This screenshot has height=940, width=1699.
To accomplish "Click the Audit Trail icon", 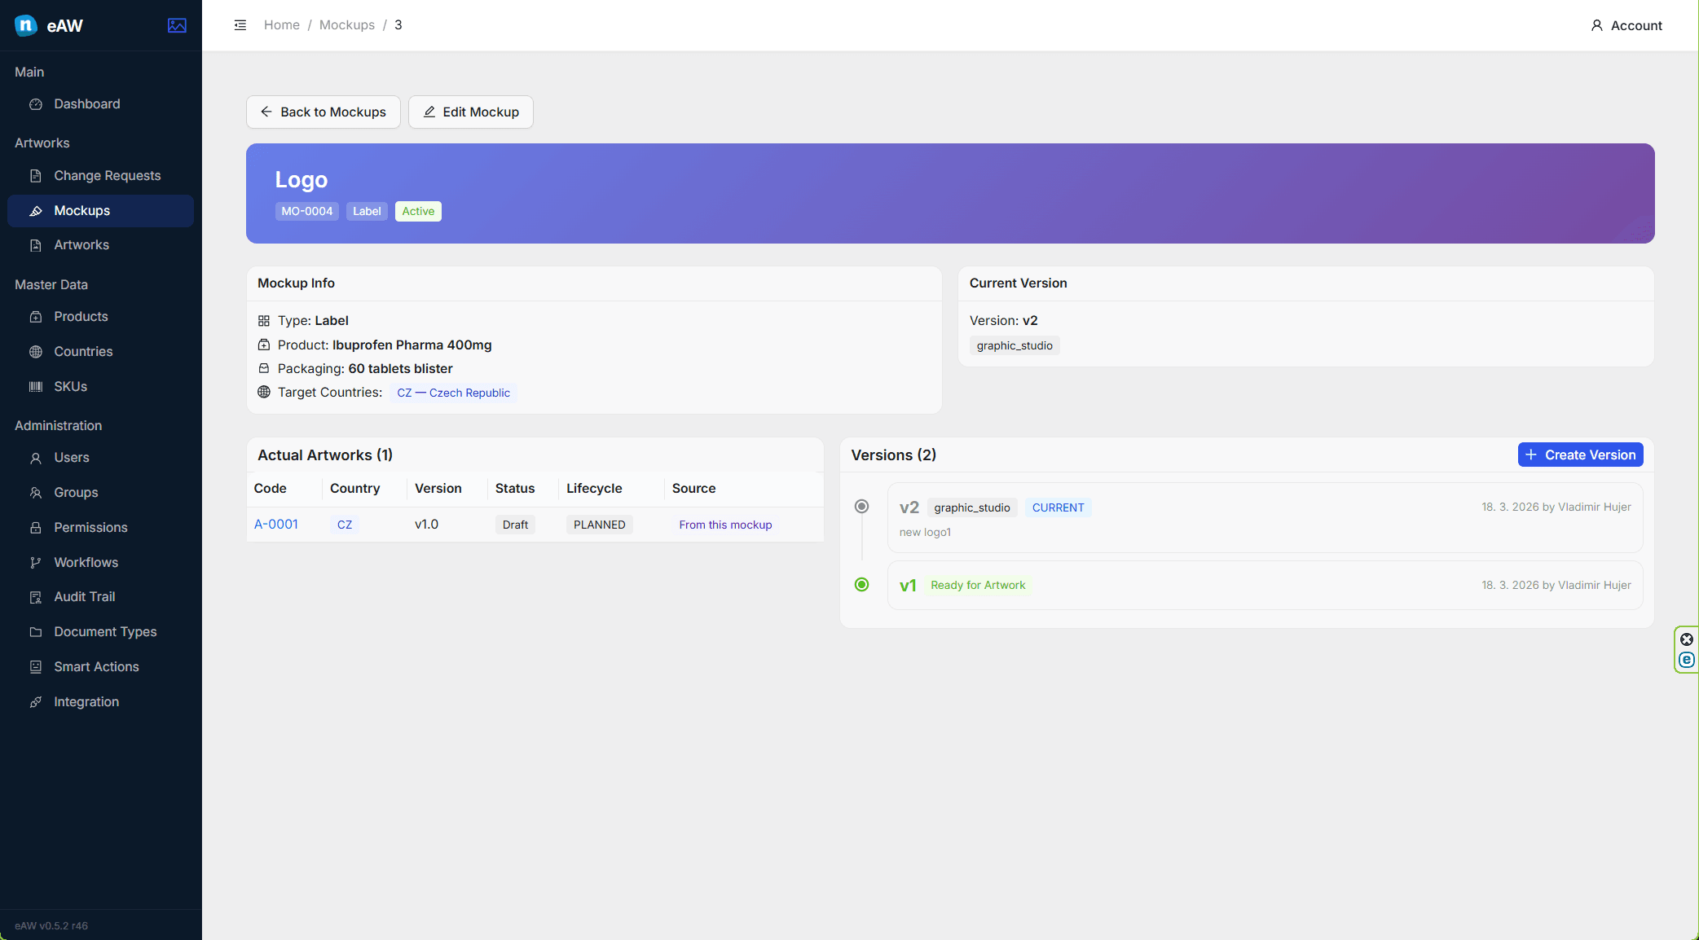I will pos(36,597).
